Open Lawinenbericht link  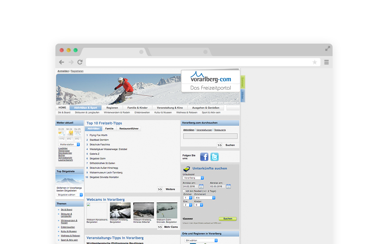click(x=65, y=160)
